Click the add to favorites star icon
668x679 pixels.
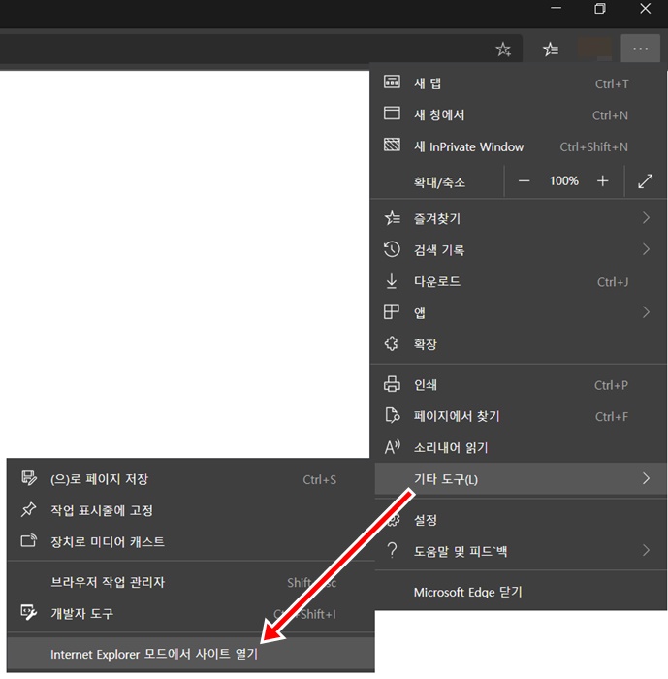pyautogui.click(x=503, y=48)
